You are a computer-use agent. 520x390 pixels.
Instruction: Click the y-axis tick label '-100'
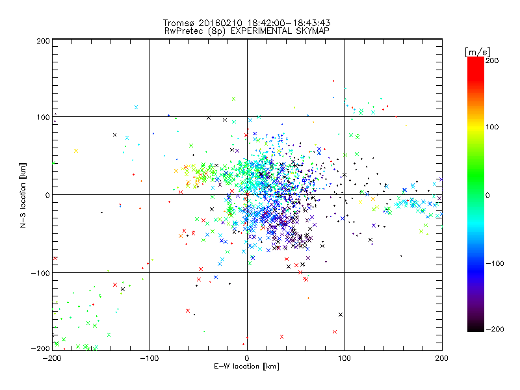pyautogui.click(x=40, y=273)
